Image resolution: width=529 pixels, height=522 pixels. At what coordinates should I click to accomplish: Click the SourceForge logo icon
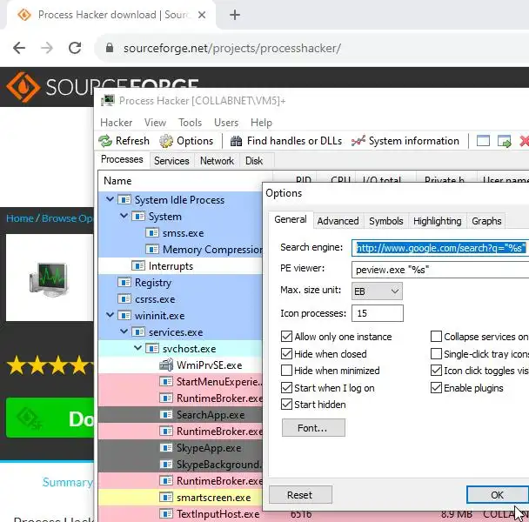tap(23, 87)
